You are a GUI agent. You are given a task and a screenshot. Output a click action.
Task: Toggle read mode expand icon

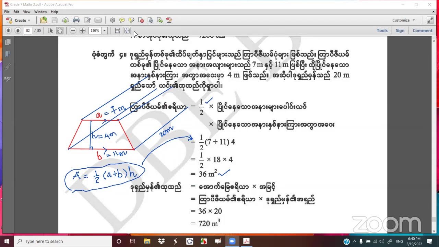tap(430, 20)
